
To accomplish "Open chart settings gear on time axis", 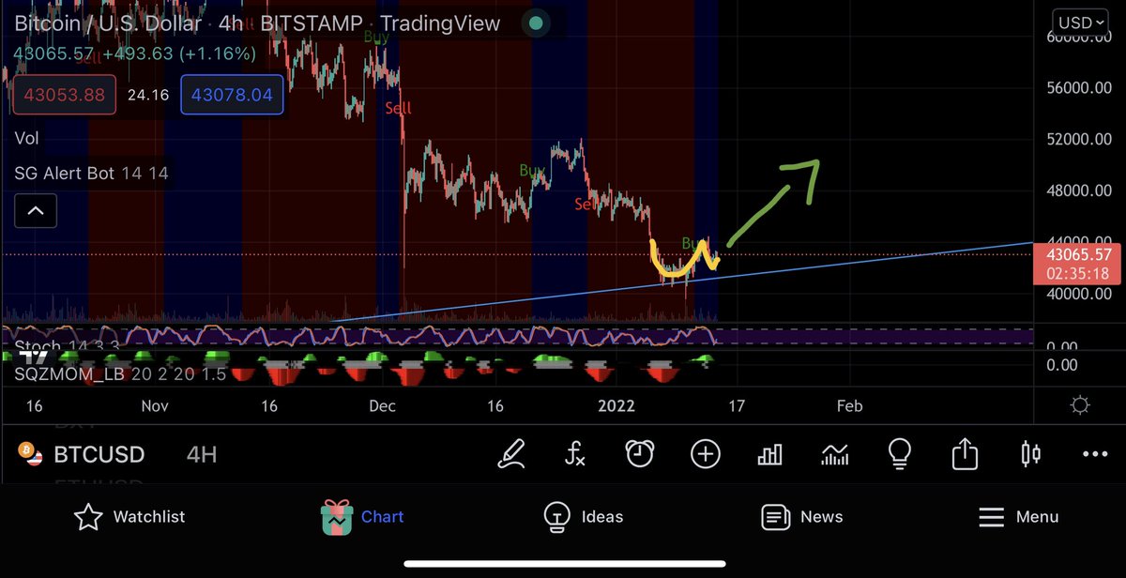I will click(x=1080, y=405).
